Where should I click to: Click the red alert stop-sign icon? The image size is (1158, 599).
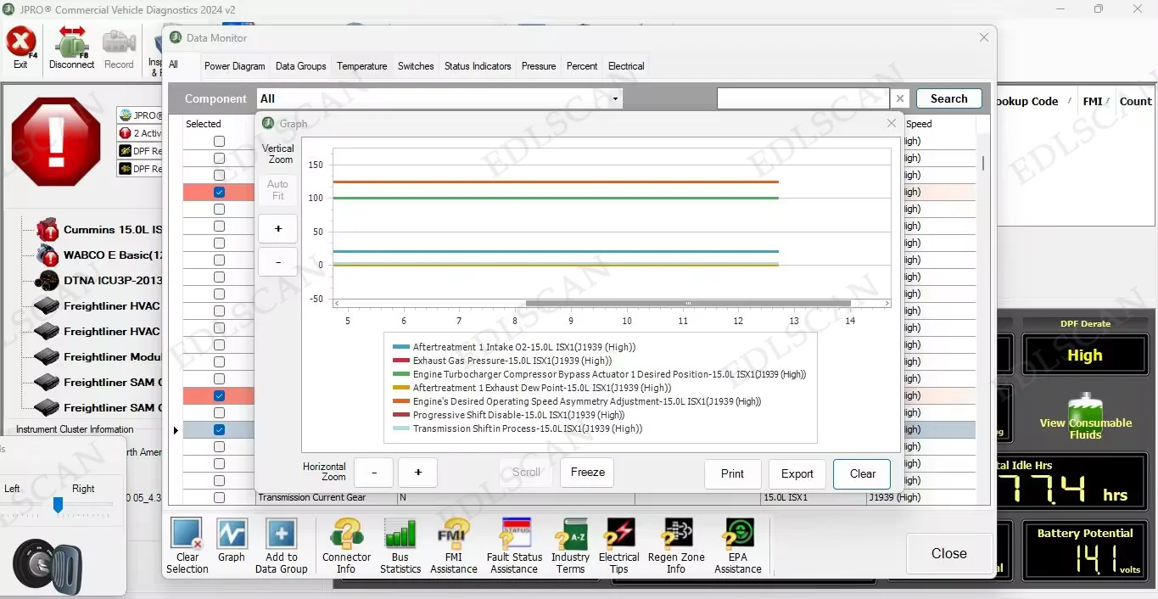pyautogui.click(x=56, y=142)
